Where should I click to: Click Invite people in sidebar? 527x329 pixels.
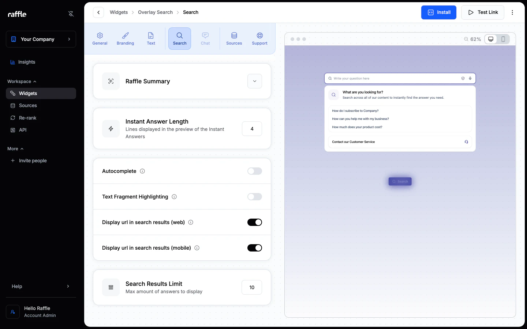[x=41, y=160]
